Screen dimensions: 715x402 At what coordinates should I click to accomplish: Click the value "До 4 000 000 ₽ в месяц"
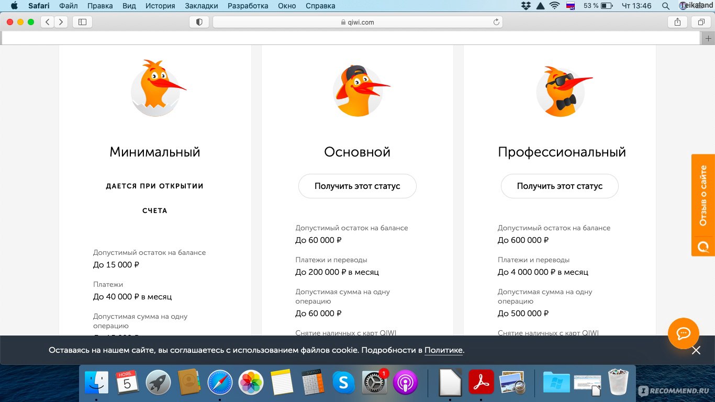coord(543,272)
